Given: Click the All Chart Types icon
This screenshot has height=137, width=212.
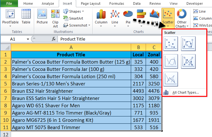Looking at the screenshot, I should pyautogui.click(x=166, y=92).
